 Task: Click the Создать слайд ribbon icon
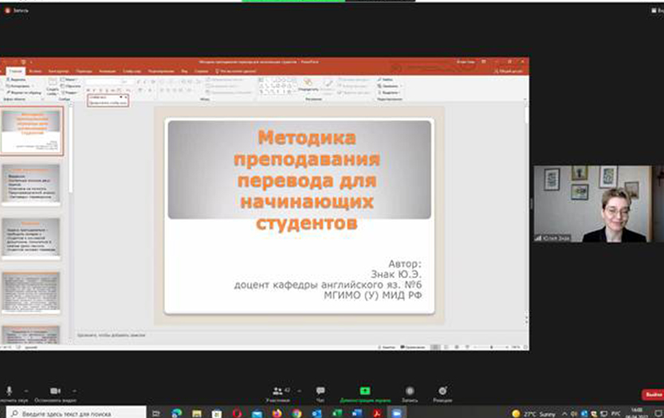pyautogui.click(x=52, y=84)
